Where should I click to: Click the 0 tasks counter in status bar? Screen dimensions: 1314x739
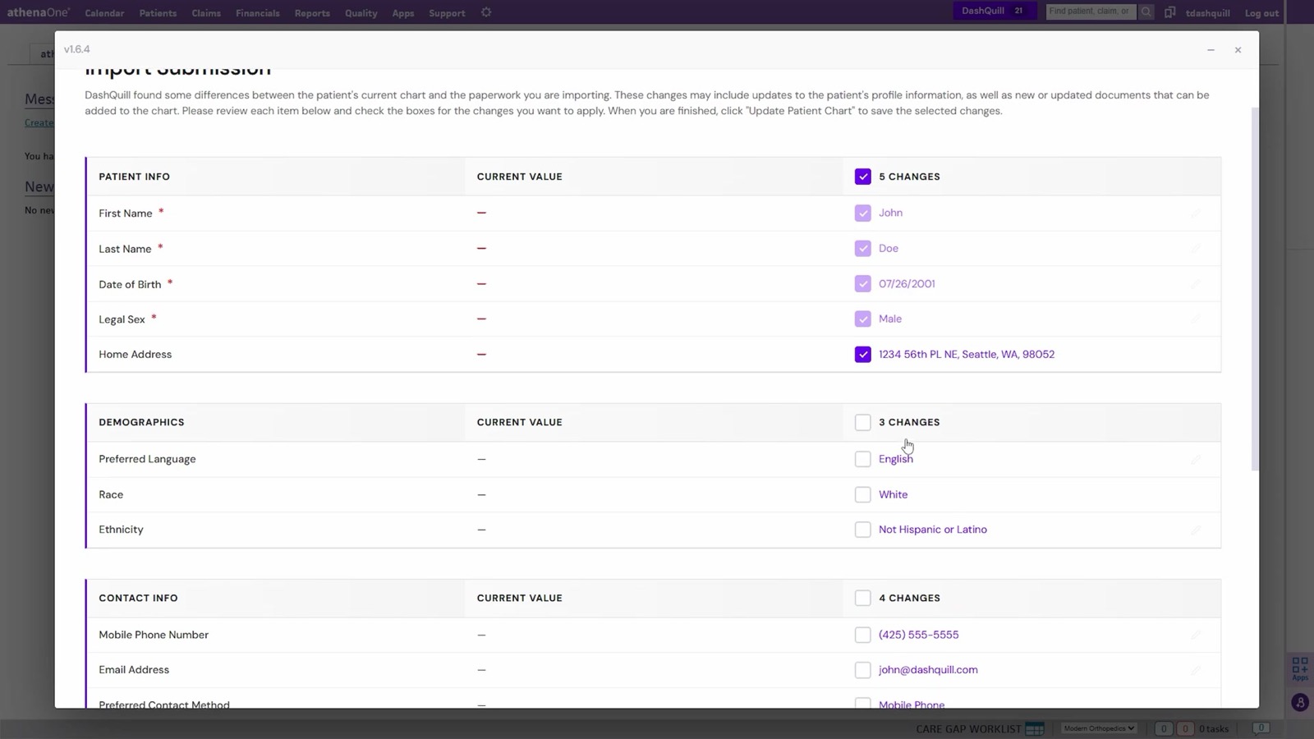pos(1214,729)
